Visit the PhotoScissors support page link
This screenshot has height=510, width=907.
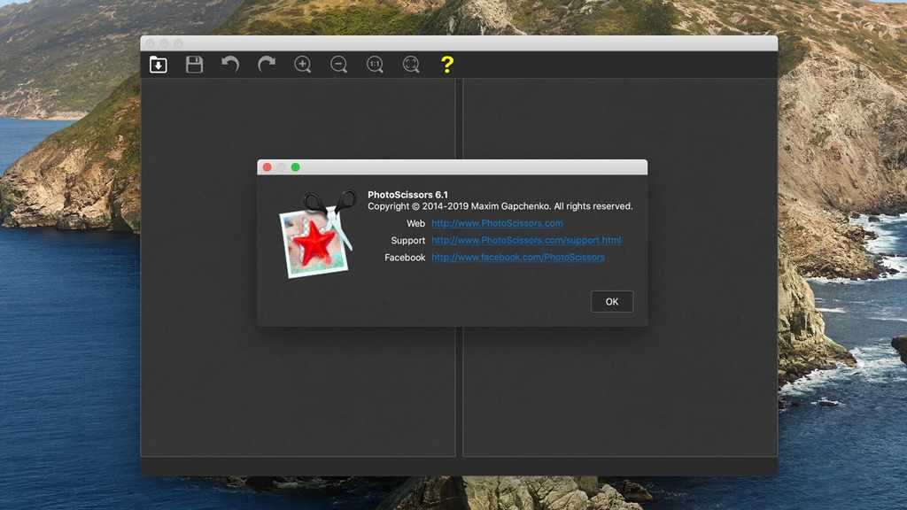tap(526, 240)
